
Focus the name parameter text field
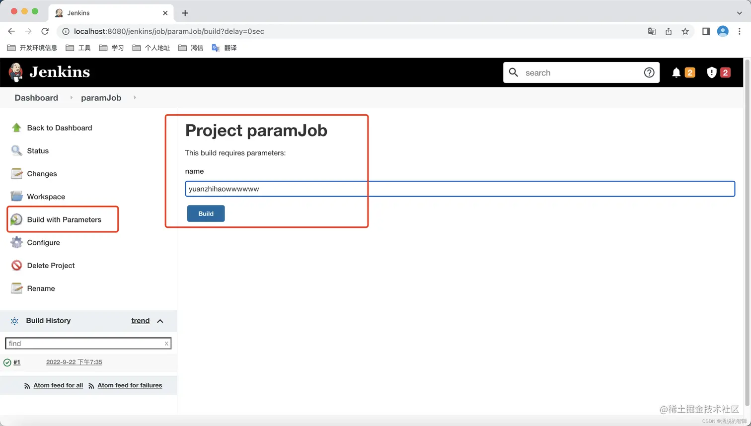[460, 189]
